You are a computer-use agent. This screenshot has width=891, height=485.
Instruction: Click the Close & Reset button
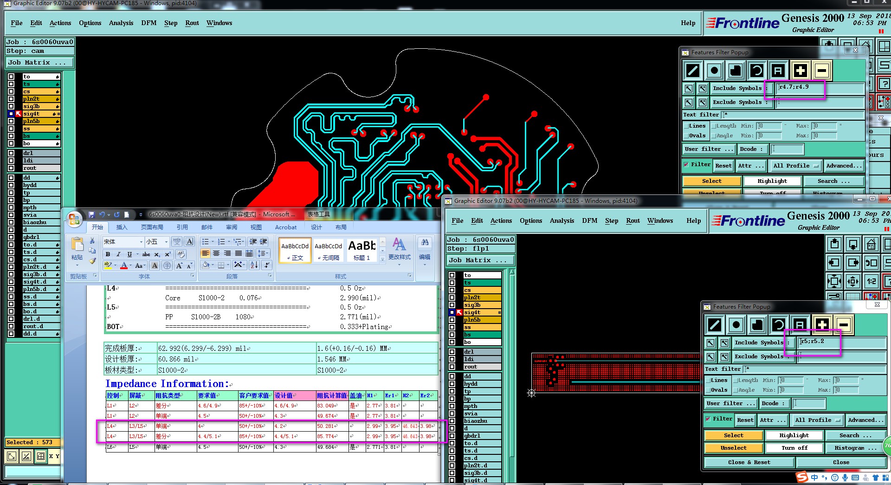[x=749, y=462]
